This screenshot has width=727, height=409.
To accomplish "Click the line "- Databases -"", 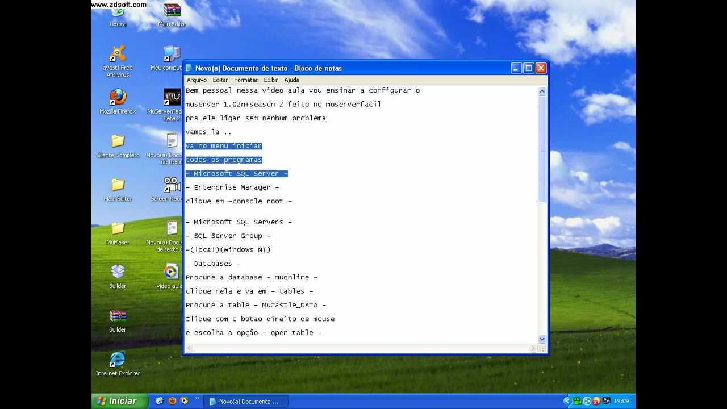I will [x=213, y=264].
